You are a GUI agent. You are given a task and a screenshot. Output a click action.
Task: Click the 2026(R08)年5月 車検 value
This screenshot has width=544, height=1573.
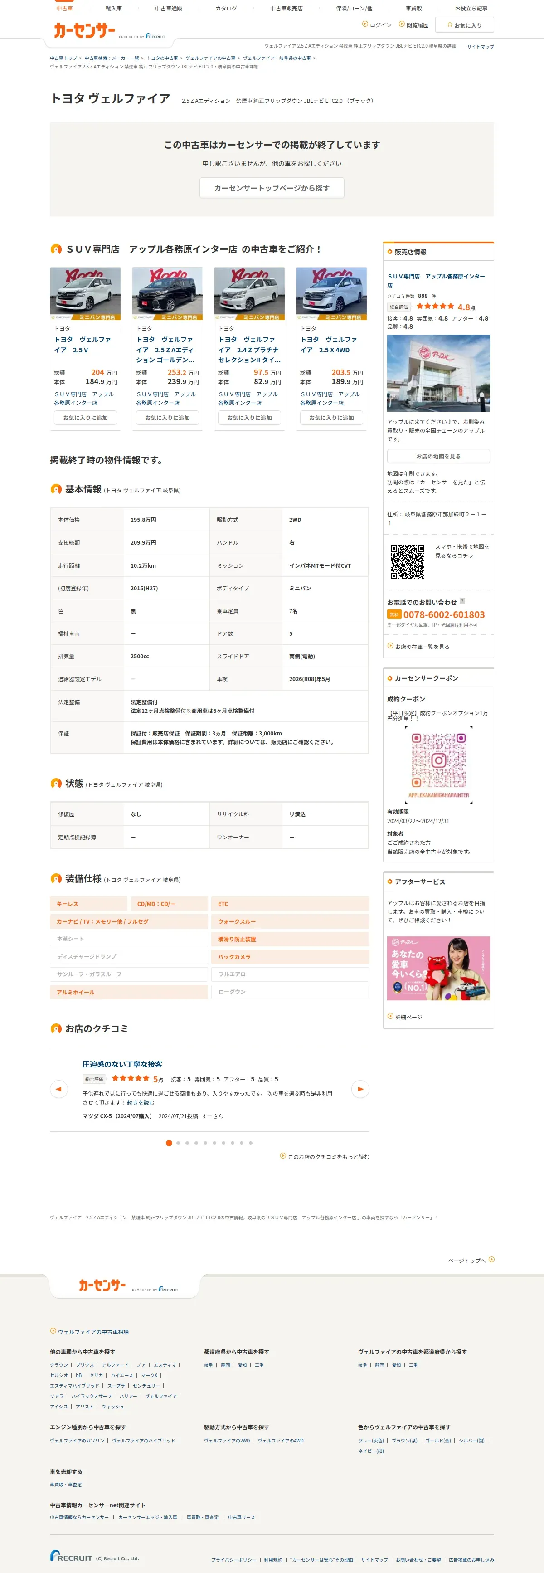(x=310, y=679)
